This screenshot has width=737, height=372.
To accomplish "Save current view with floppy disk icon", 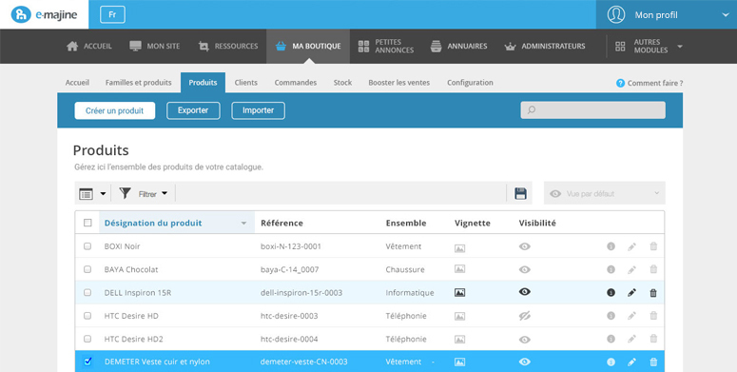I will pos(520,193).
